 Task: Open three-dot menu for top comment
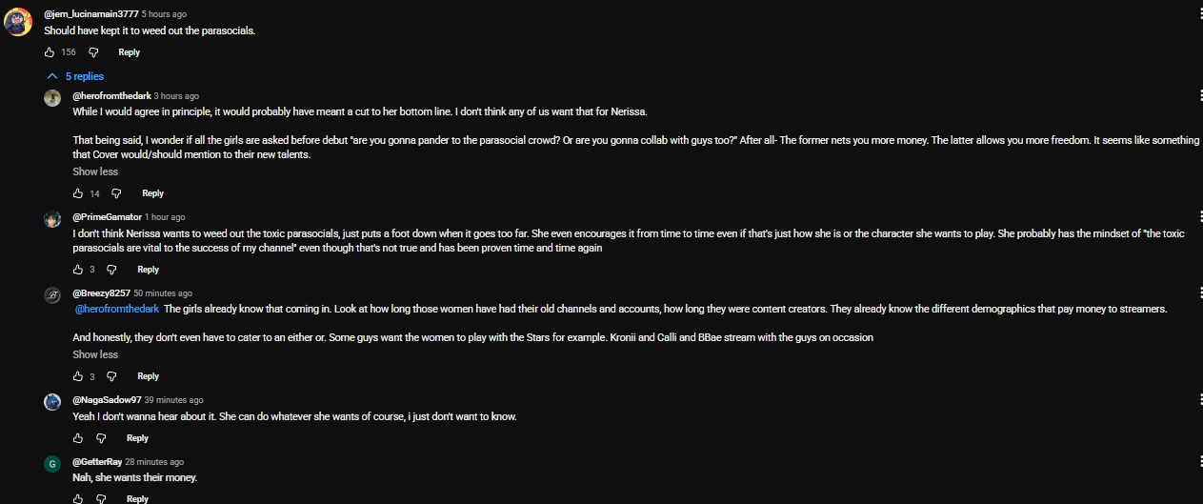tap(1198, 15)
